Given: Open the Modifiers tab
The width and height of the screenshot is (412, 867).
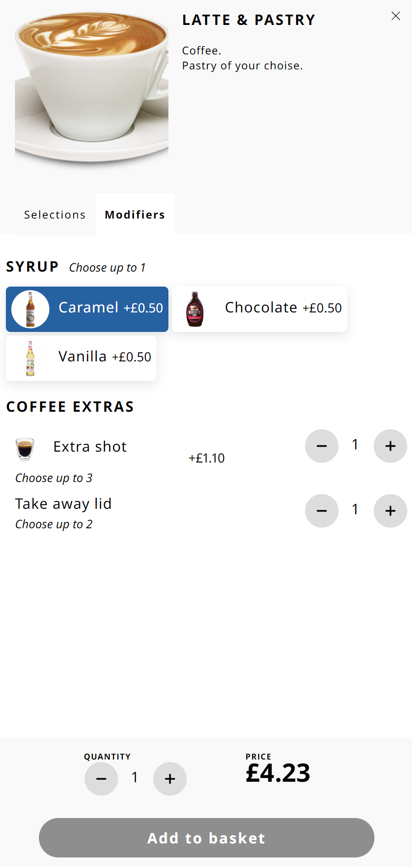Looking at the screenshot, I should click(135, 214).
